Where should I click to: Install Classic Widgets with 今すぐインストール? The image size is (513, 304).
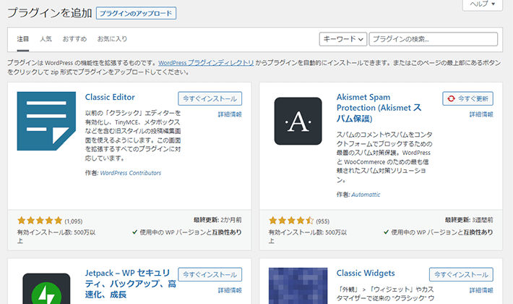point(461,274)
